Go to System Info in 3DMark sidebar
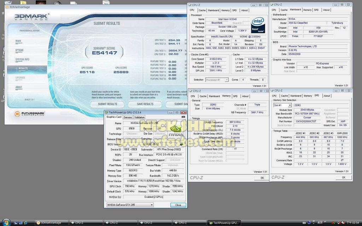Screen dimensions: 362x226 22,59
